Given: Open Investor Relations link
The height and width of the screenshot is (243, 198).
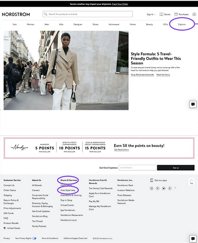Looking at the screenshot, I should [x=126, y=190].
